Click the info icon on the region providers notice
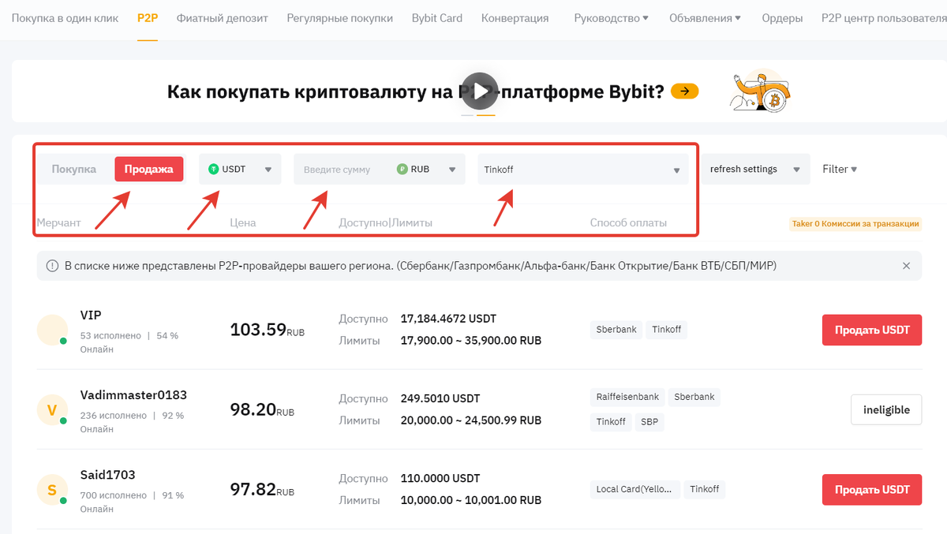 point(51,266)
